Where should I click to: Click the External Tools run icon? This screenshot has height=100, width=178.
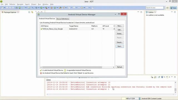click(x=46, y=8)
